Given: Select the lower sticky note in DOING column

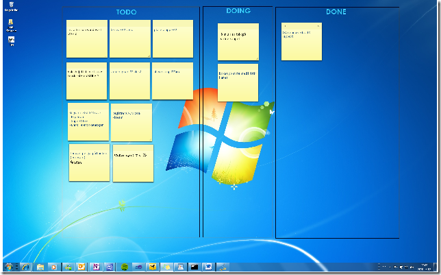Looking at the screenshot, I should (238, 84).
